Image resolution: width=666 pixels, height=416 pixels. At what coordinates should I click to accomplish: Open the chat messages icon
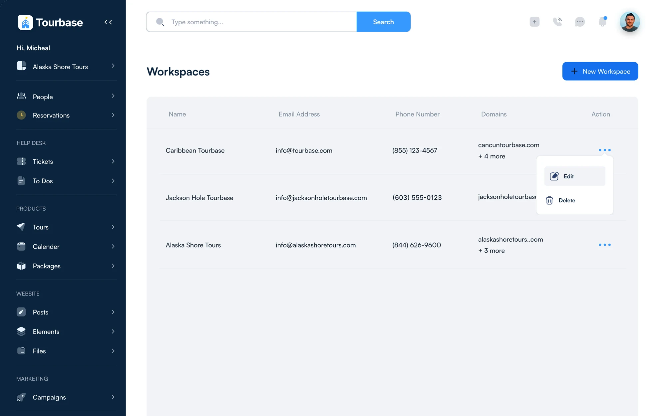580,22
